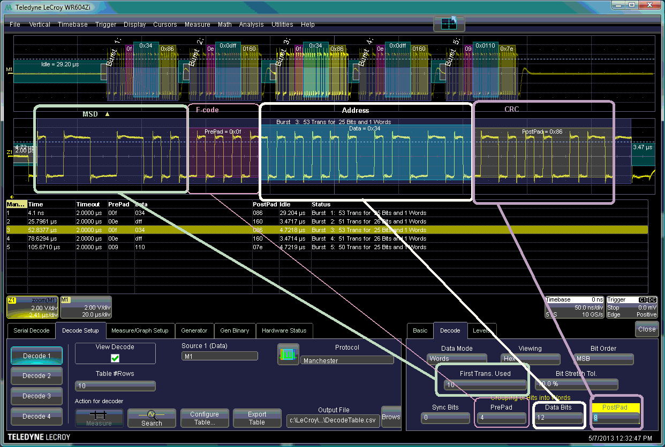Click the Manchester protocol icon button
Viewport: 665px width, 447px height.
[288, 354]
